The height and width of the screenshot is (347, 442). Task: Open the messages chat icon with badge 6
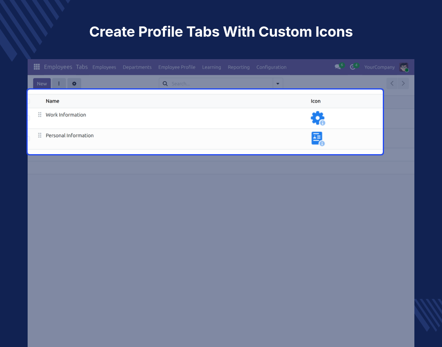(339, 67)
